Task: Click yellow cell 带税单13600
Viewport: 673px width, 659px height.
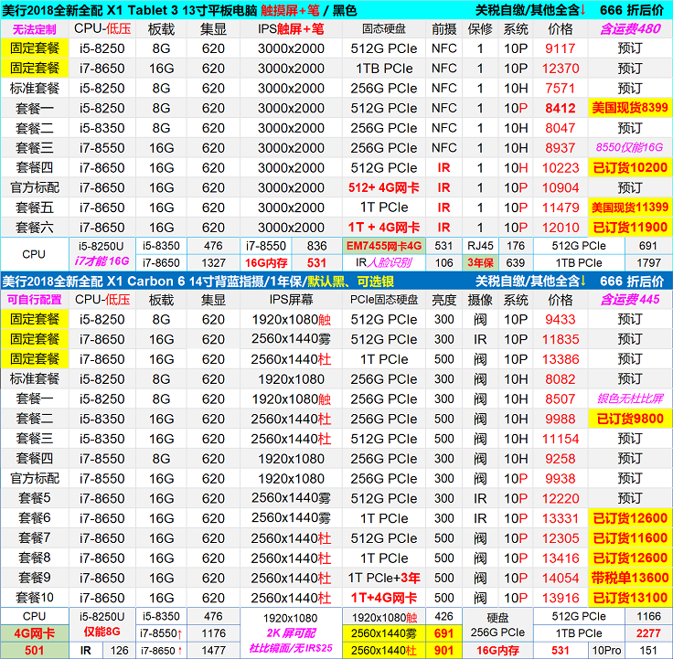Action: click(630, 578)
